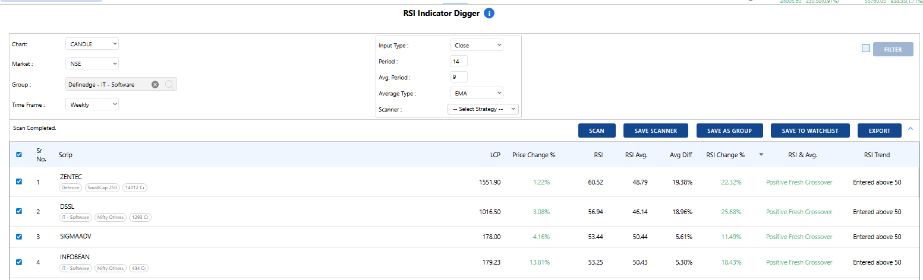Click the sort arrow next to RSI Change %
The width and height of the screenshot is (923, 280).
(761, 155)
